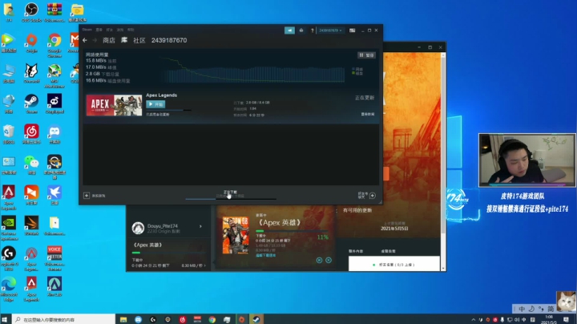Screen dimensions: 577x324
Task: Click the Steam help question mark
Action: [x=312, y=30]
